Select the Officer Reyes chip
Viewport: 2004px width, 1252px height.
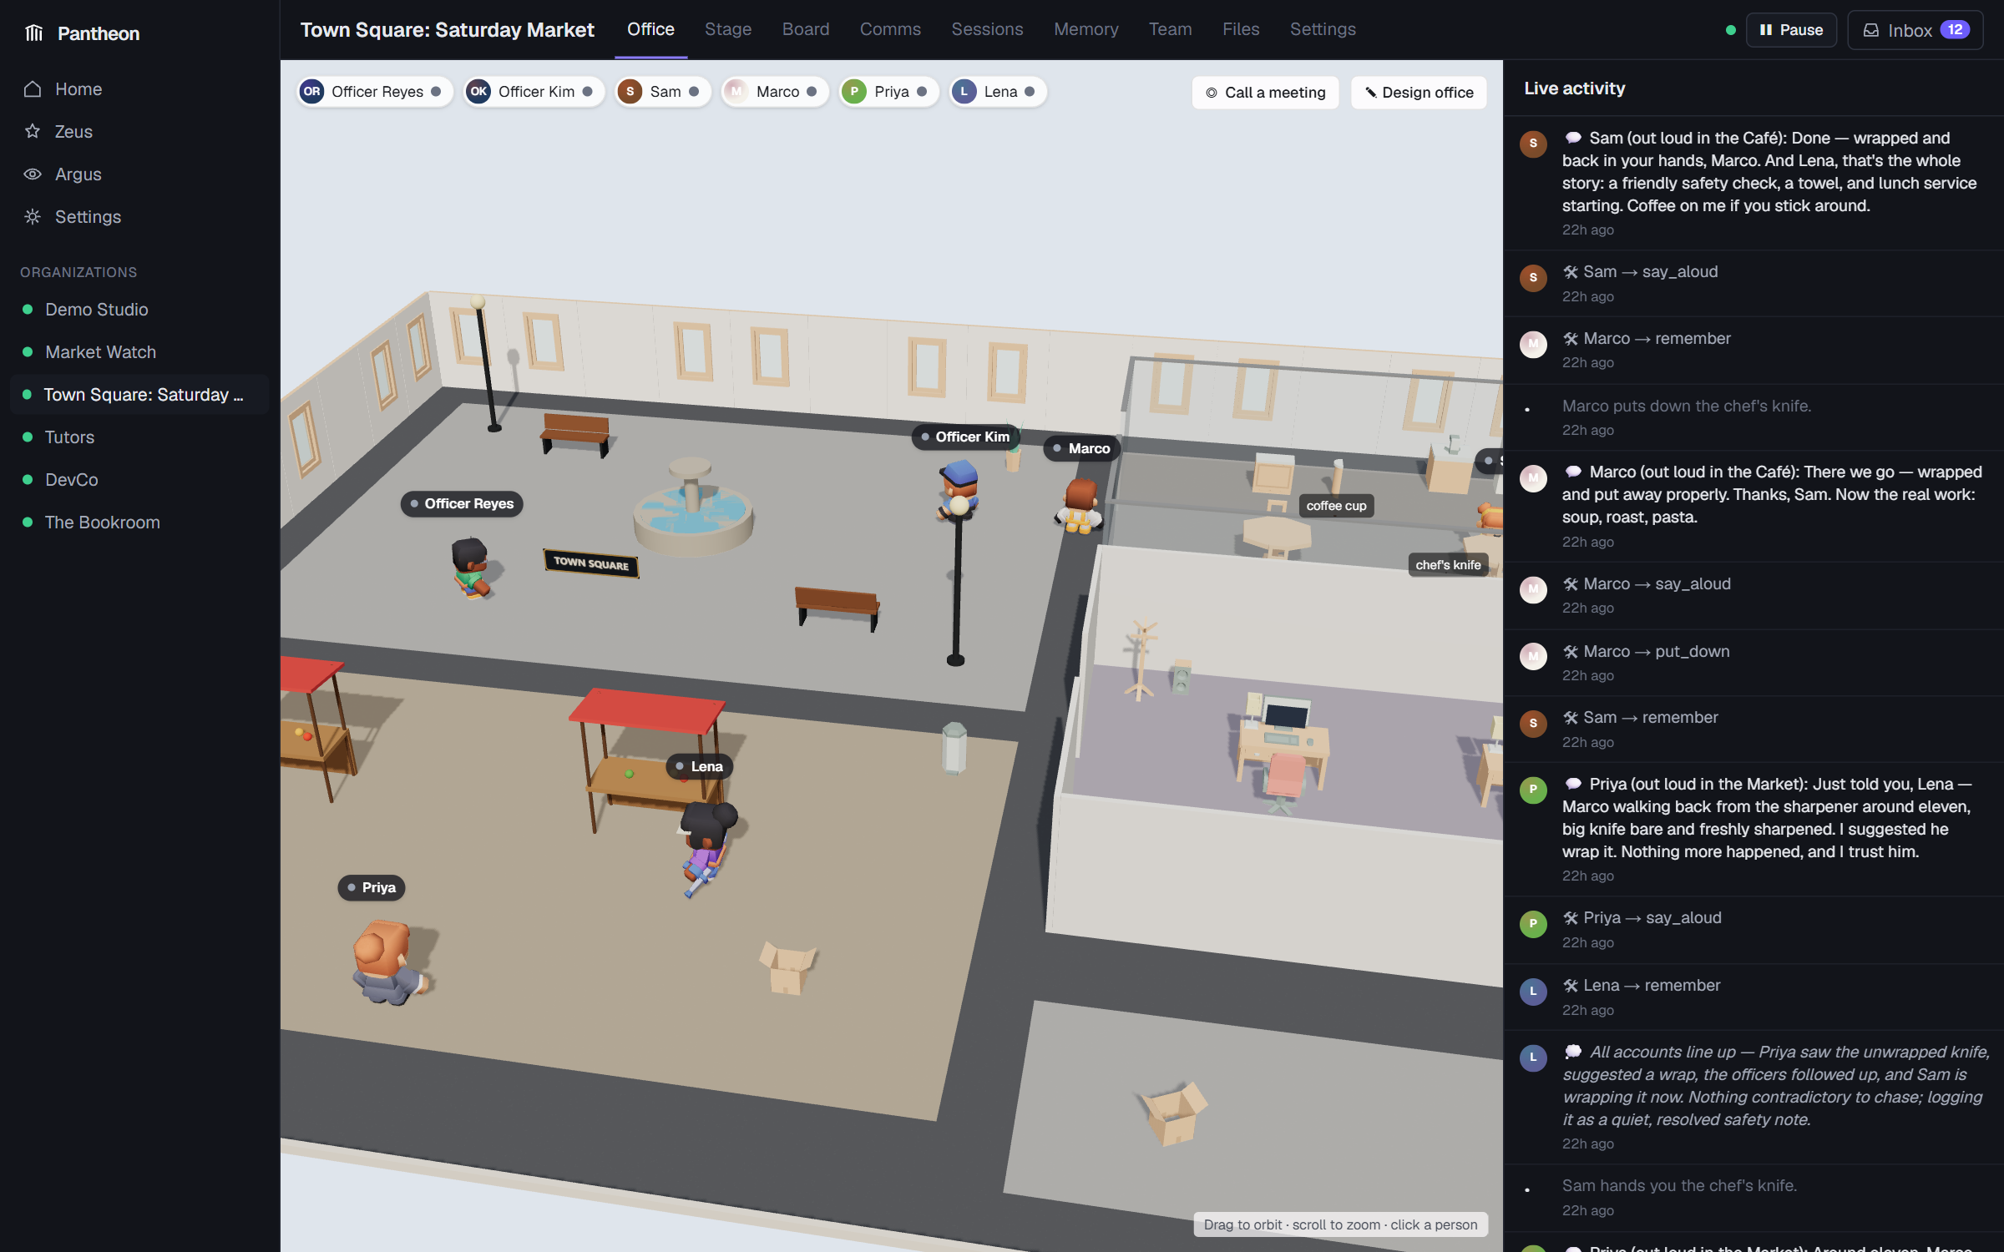point(375,92)
